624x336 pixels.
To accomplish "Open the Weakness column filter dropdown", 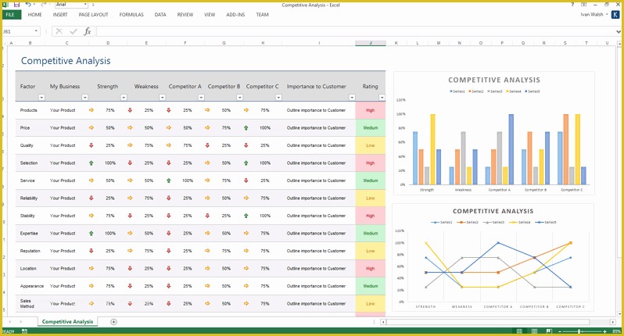I will [x=163, y=98].
